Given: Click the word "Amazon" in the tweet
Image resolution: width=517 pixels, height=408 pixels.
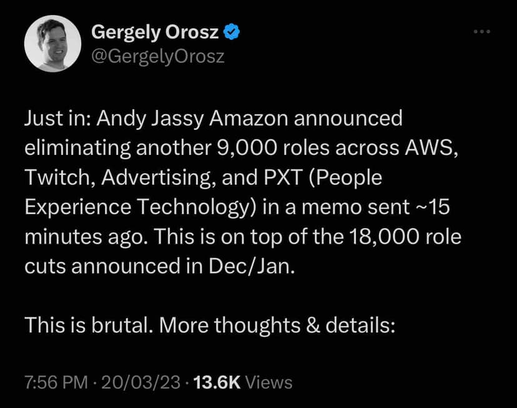Looking at the screenshot, I should tap(236, 119).
